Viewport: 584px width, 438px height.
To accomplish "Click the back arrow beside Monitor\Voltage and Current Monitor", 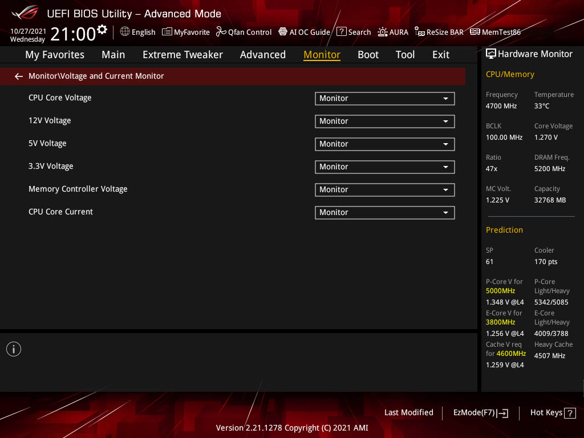I will click(19, 76).
